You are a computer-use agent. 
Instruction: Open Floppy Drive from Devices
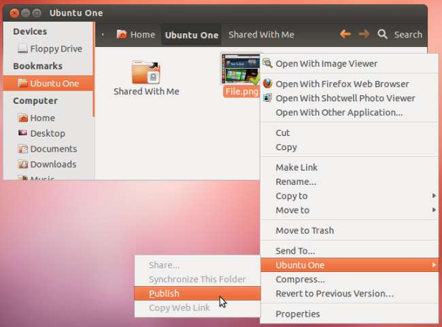point(48,49)
